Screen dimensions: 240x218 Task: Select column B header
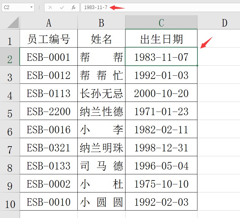pyautogui.click(x=101, y=22)
